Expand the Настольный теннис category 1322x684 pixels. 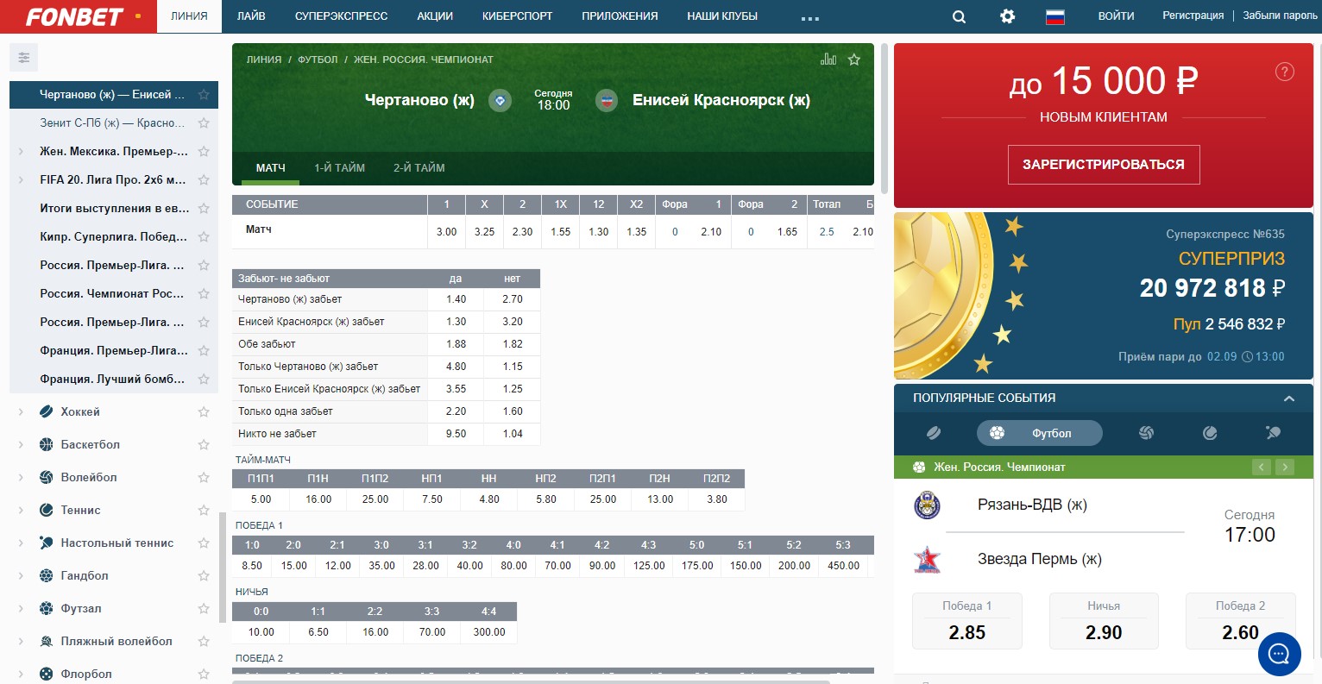pyautogui.click(x=21, y=543)
